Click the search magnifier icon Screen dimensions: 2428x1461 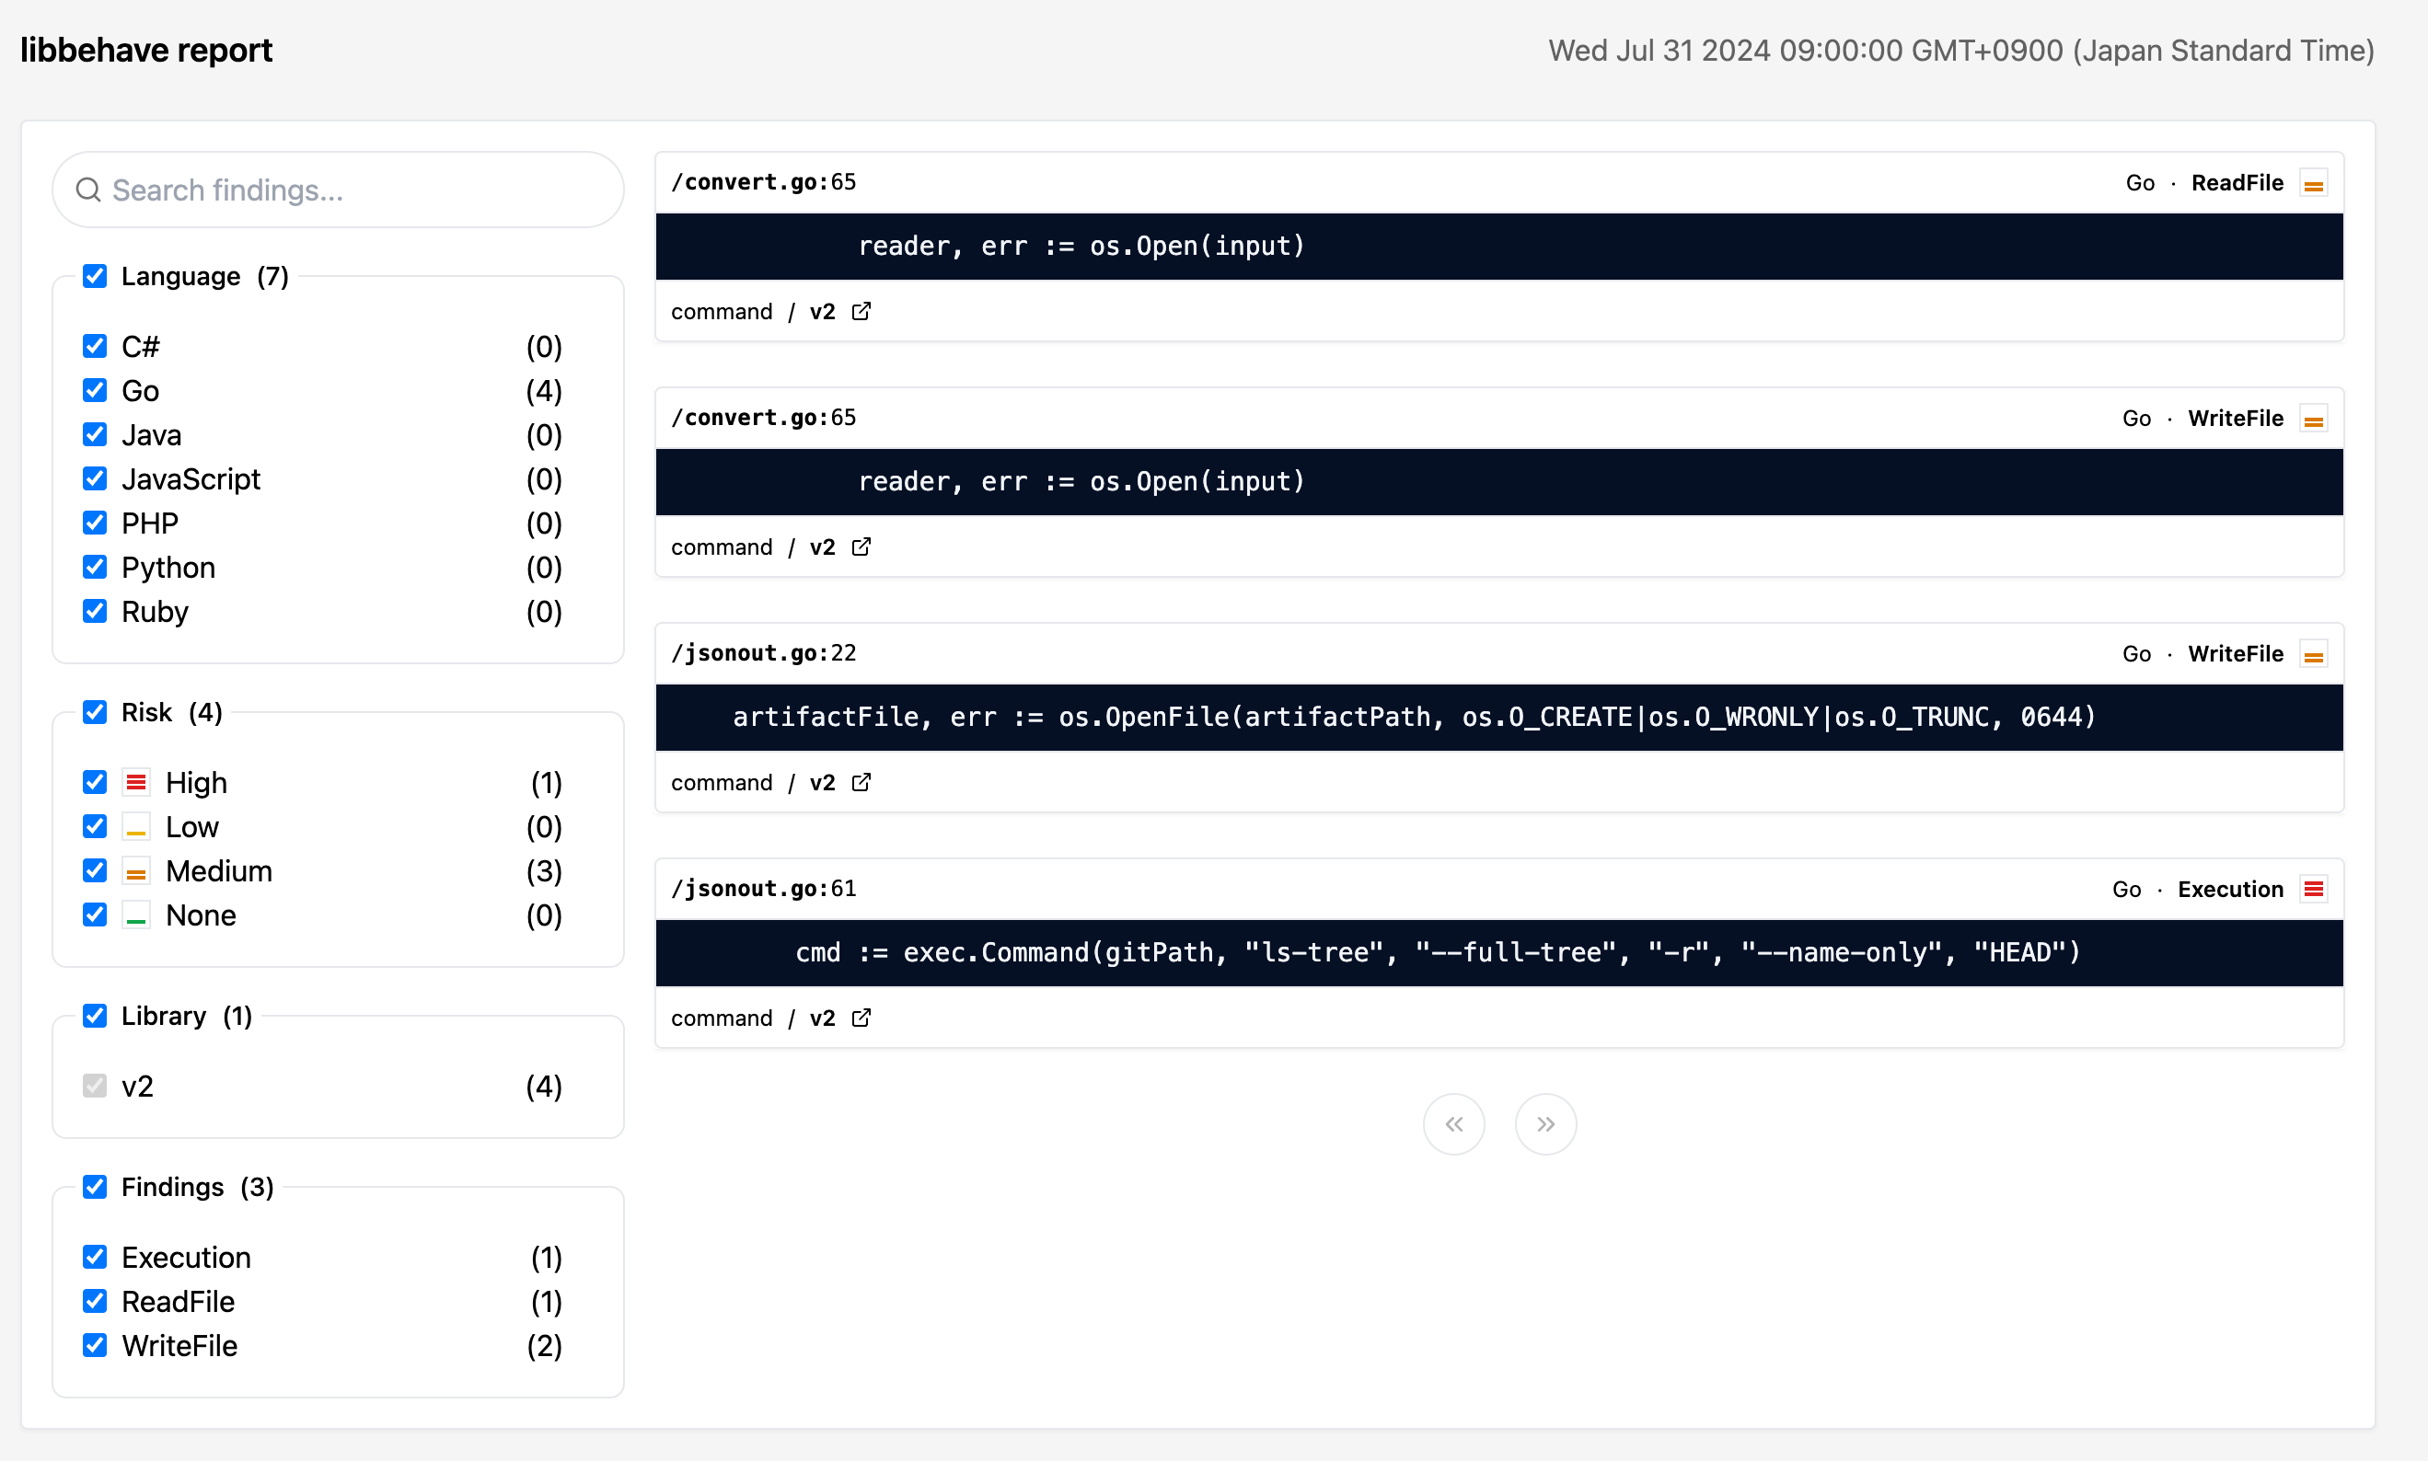coord(88,190)
